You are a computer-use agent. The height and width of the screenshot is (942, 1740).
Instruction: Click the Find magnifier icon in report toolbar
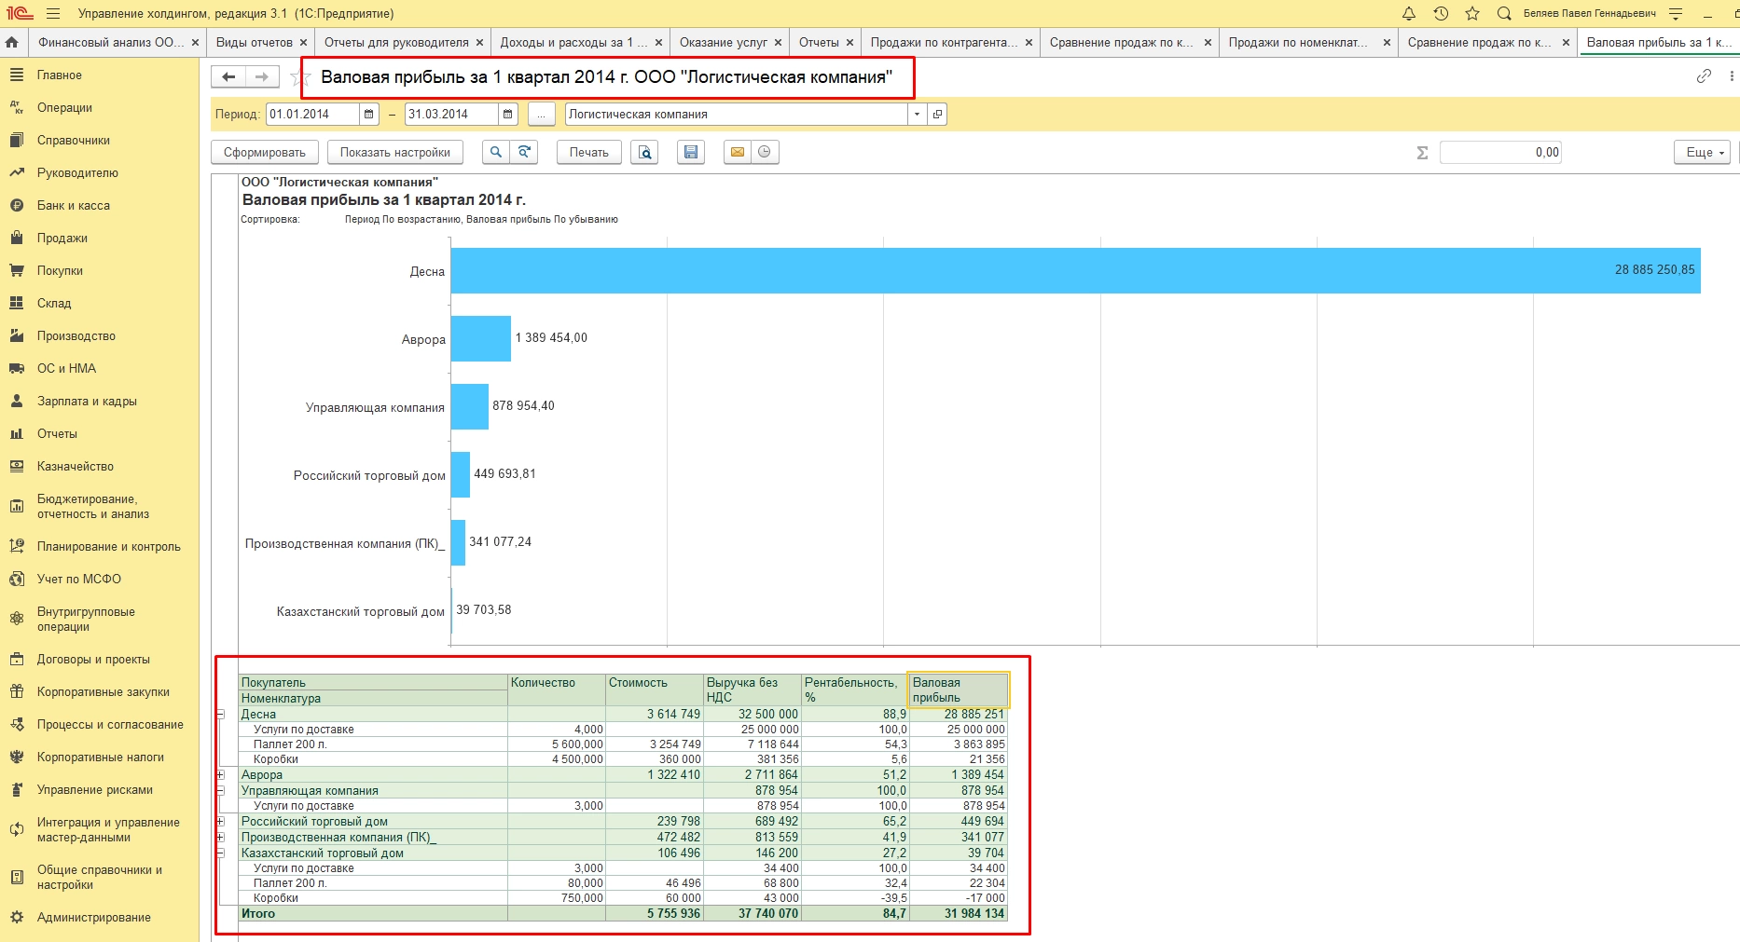coord(496,152)
